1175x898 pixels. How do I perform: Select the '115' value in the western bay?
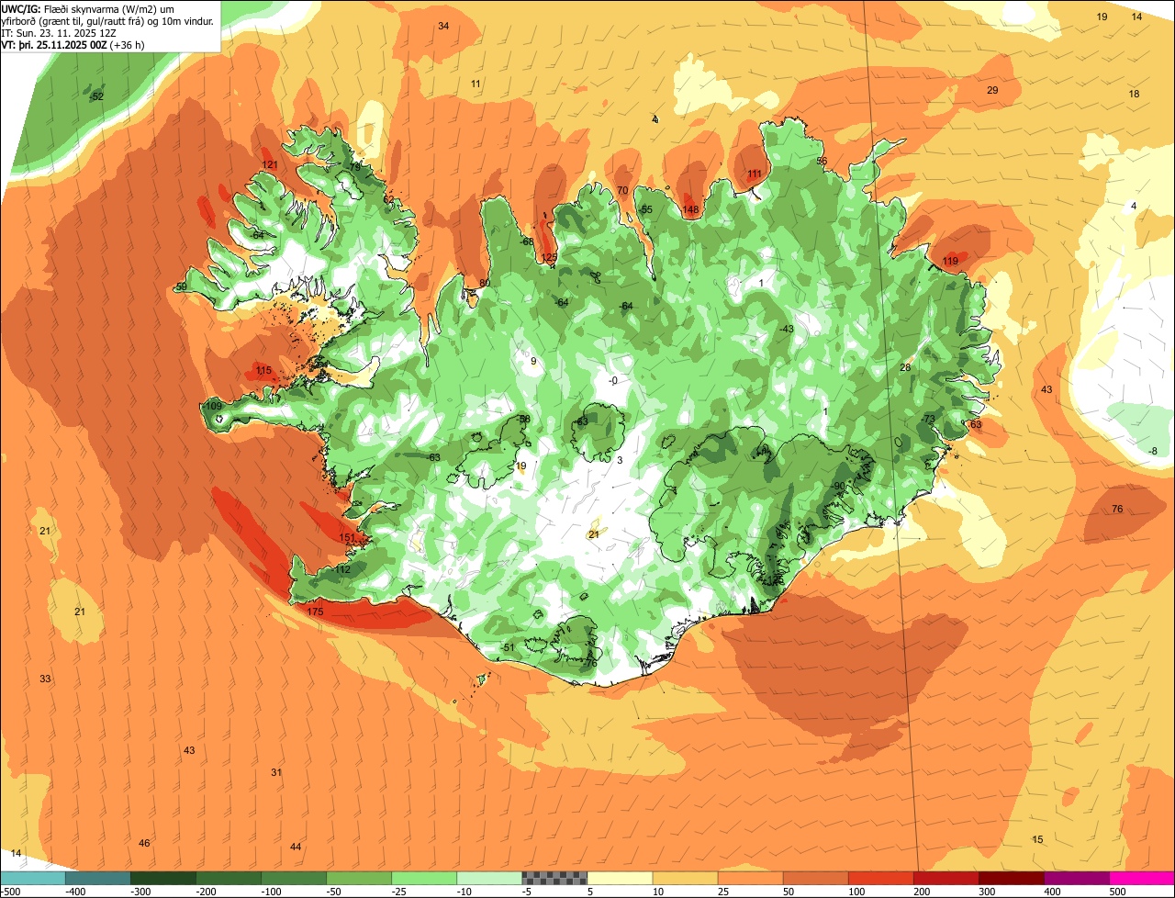264,371
